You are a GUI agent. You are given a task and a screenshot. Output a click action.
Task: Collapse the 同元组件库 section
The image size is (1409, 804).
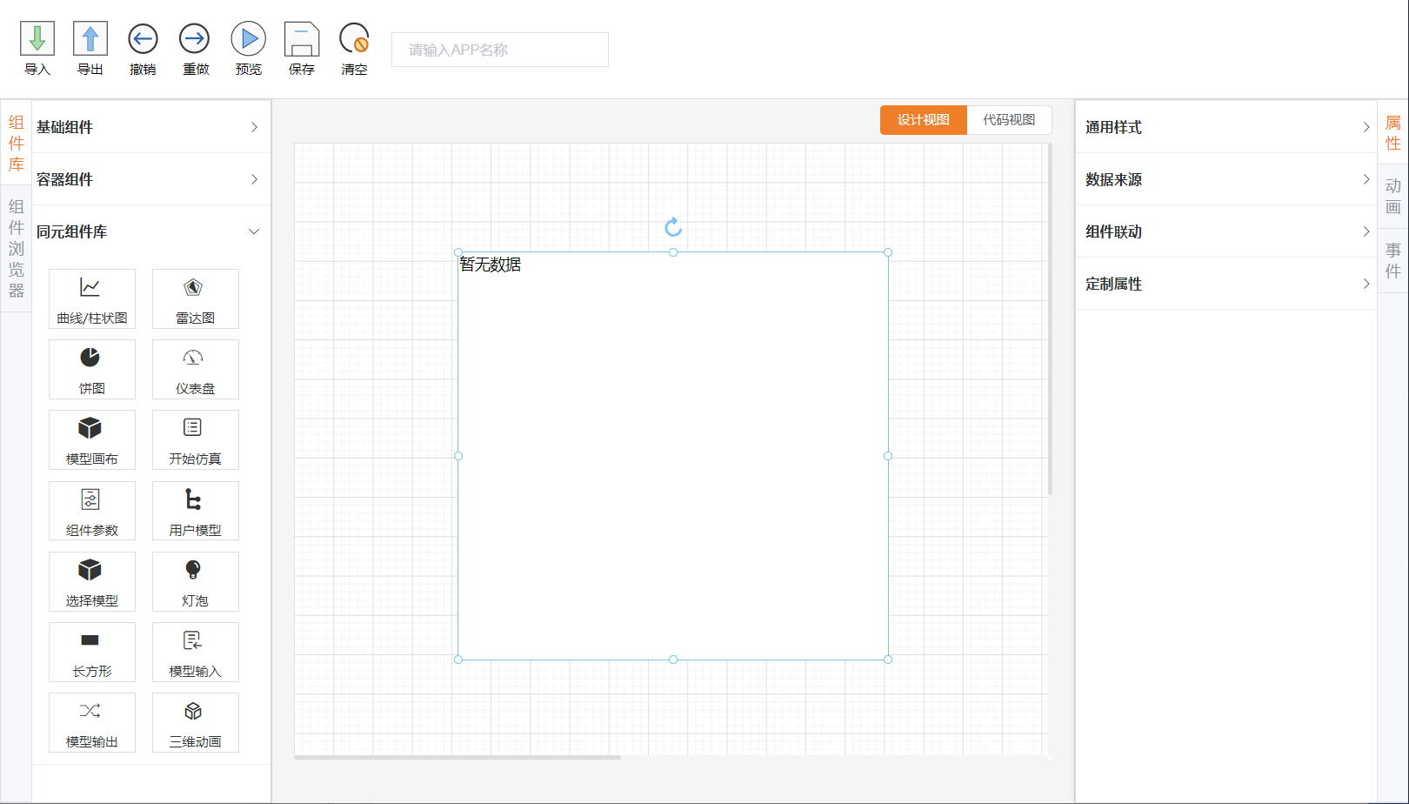click(151, 231)
